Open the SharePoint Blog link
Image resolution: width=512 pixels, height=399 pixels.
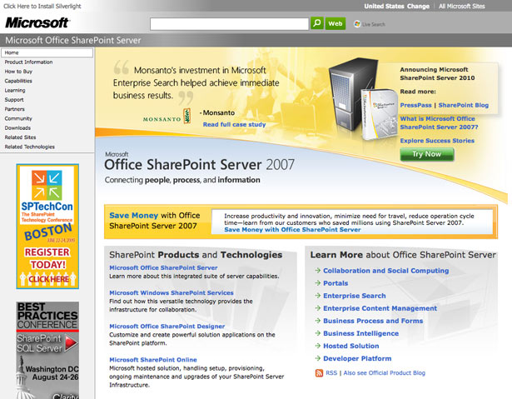coord(464,105)
